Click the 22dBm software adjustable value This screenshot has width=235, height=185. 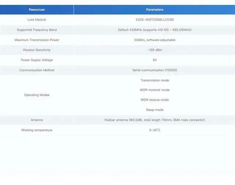[155, 40]
